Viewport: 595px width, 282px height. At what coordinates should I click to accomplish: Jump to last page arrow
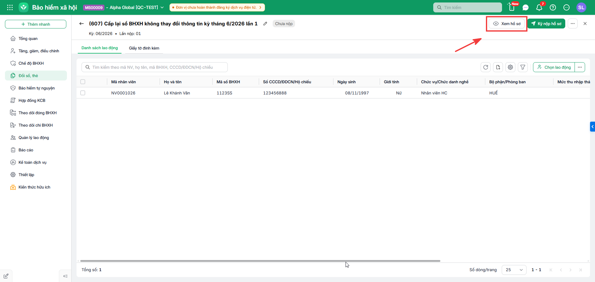tap(580, 270)
